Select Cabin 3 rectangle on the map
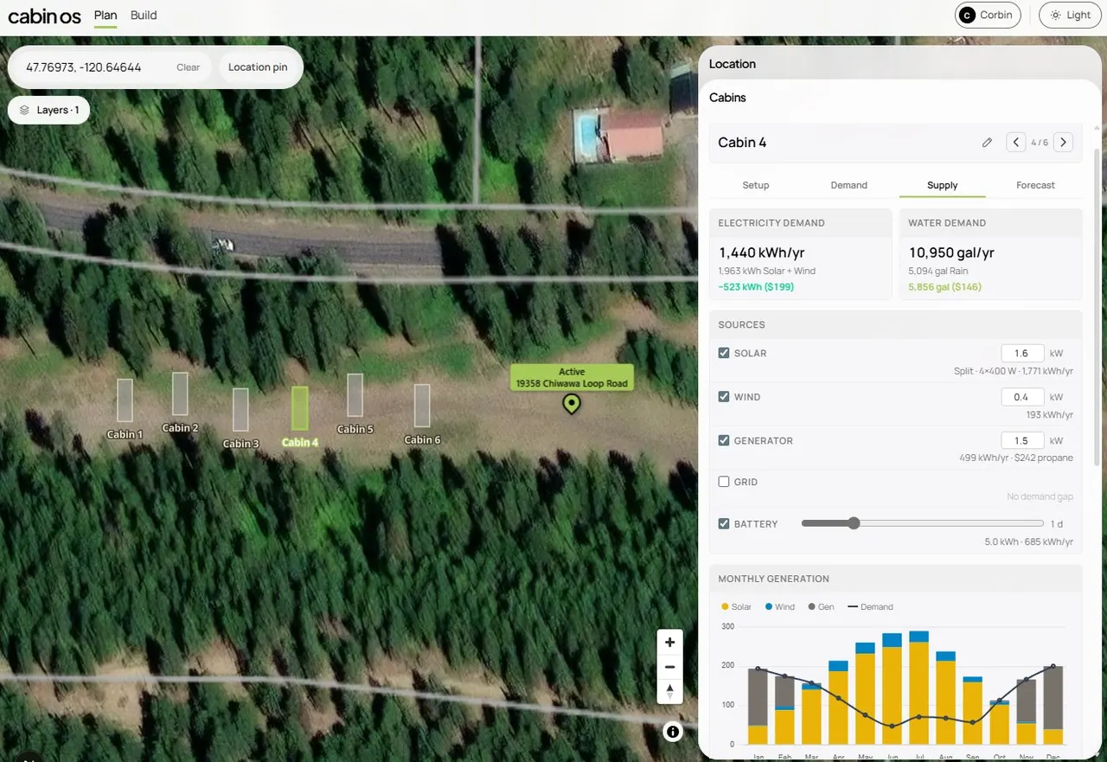The height and width of the screenshot is (762, 1107). [240, 409]
